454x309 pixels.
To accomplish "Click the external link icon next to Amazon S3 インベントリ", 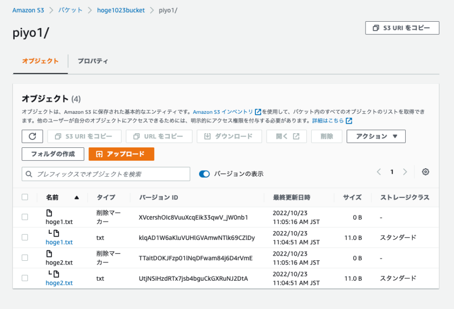I will click(257, 112).
